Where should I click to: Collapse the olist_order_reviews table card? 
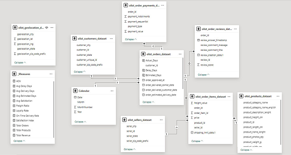click(204, 75)
